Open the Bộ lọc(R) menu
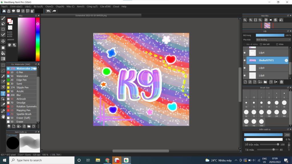 [38, 7]
